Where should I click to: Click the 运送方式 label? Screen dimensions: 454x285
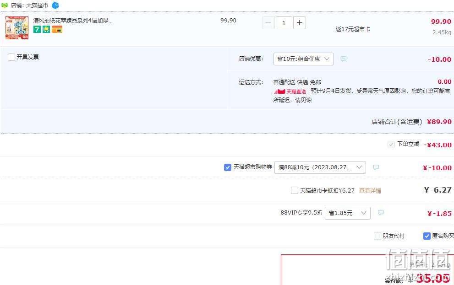pyautogui.click(x=251, y=83)
